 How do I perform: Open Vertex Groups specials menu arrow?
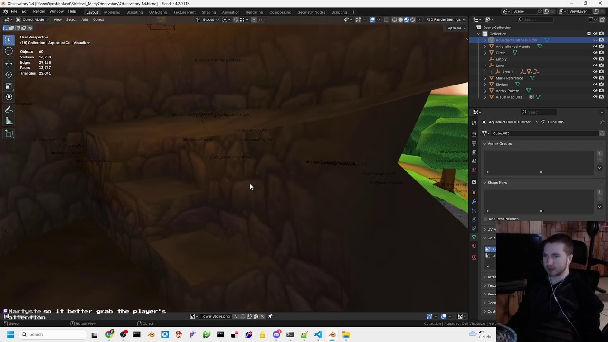pyautogui.click(x=599, y=168)
